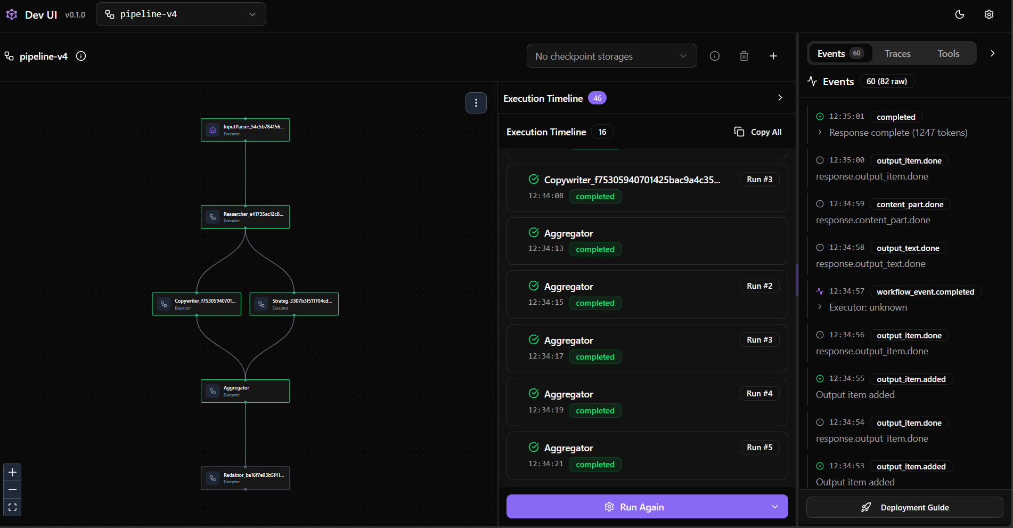Click Run #2 badge on Aggregator entry

[x=759, y=286]
